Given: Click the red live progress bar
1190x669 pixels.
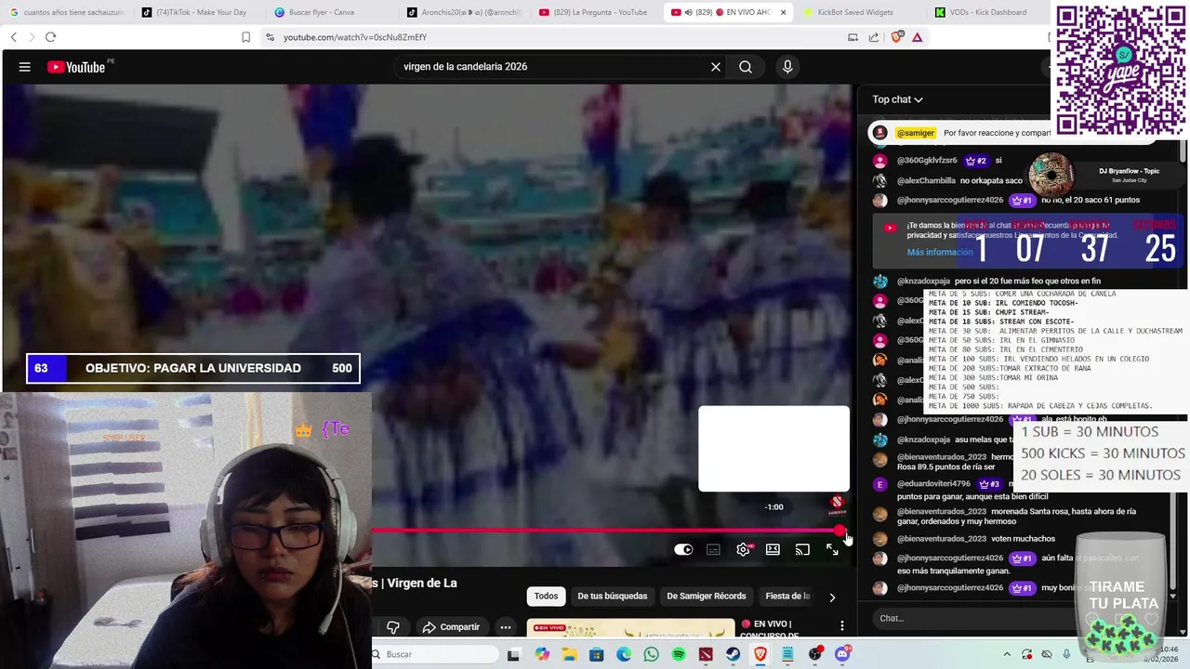Looking at the screenshot, I should click(604, 531).
